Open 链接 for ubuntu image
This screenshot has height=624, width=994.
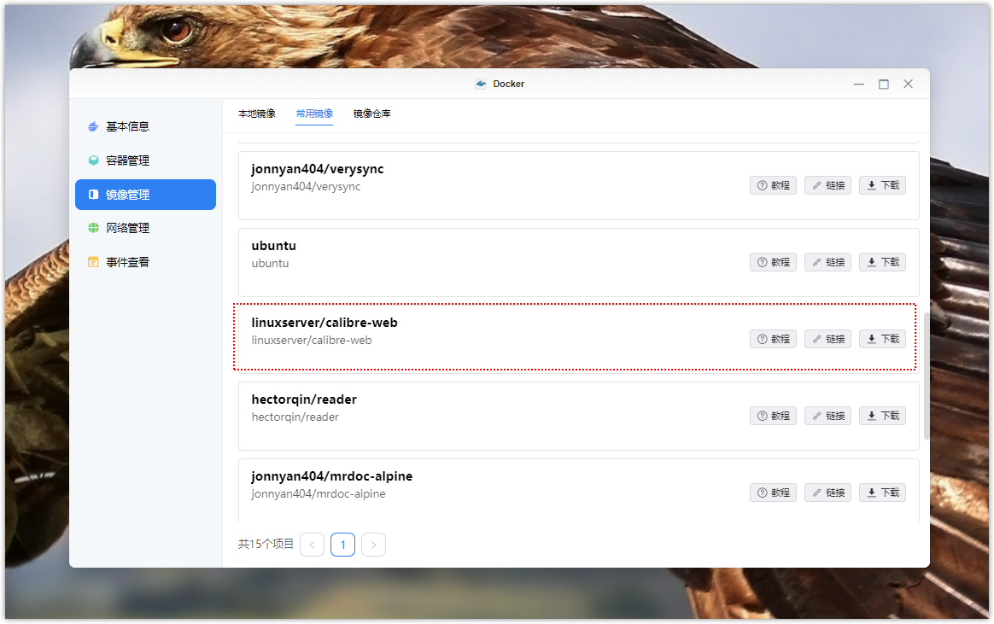click(x=828, y=262)
